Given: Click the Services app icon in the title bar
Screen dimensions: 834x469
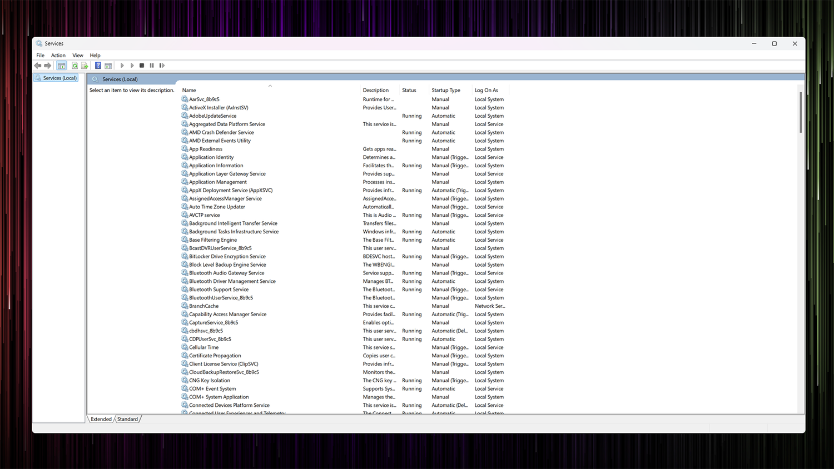Looking at the screenshot, I should click(x=39, y=43).
